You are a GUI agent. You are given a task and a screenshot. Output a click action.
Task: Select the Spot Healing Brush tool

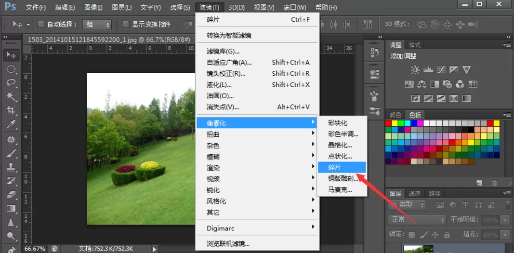click(x=11, y=139)
